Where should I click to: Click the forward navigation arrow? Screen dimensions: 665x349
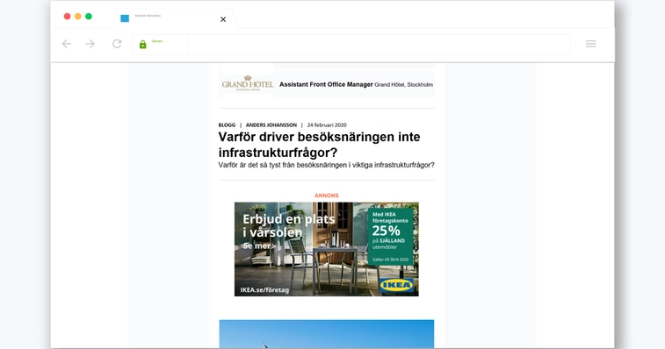click(x=90, y=44)
